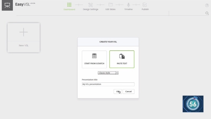The image size is (211, 119).
Task: Click the Presentation title input field
Action: coord(108,84)
